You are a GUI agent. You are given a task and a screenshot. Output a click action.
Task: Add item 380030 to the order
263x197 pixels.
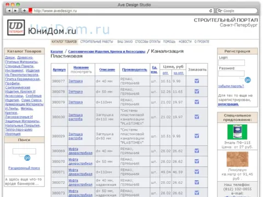click(x=197, y=117)
